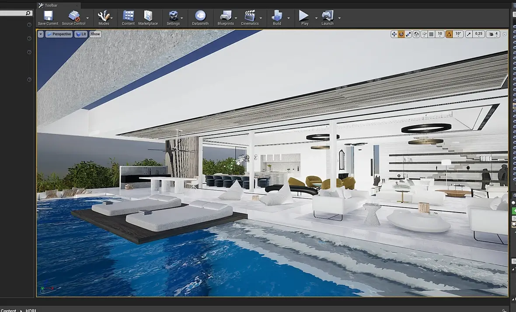Click the Save Current button
The image size is (516, 312).
pos(48,18)
